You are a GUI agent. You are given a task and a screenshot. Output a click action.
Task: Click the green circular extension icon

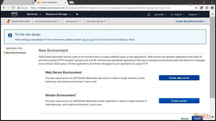click(212, 8)
